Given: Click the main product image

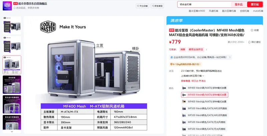Looking at the screenshot, I should tap(94, 75).
